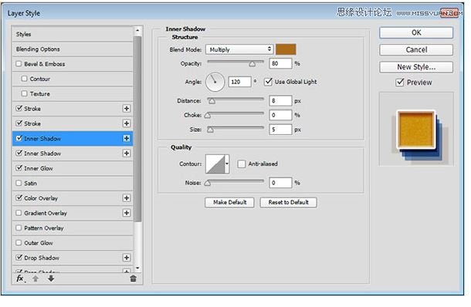Click the effects list scroll up arrow

pos(137,30)
